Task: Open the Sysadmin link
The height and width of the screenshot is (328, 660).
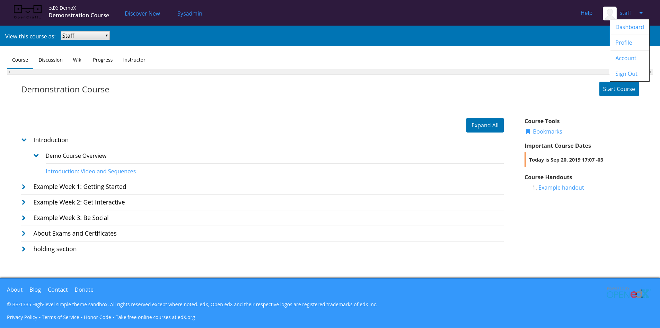Action: 190,13
